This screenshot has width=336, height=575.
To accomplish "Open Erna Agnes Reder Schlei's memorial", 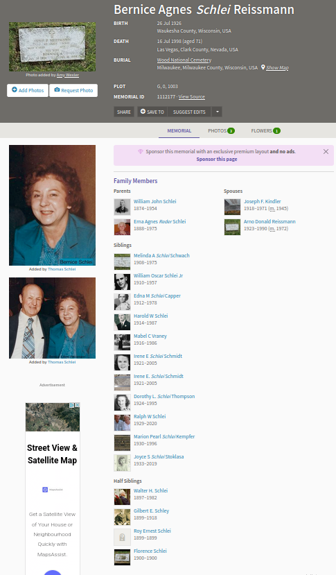I will (160, 221).
